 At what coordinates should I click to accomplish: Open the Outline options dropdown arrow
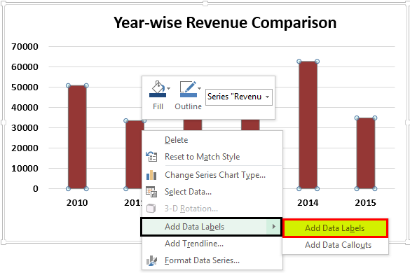[199, 89]
